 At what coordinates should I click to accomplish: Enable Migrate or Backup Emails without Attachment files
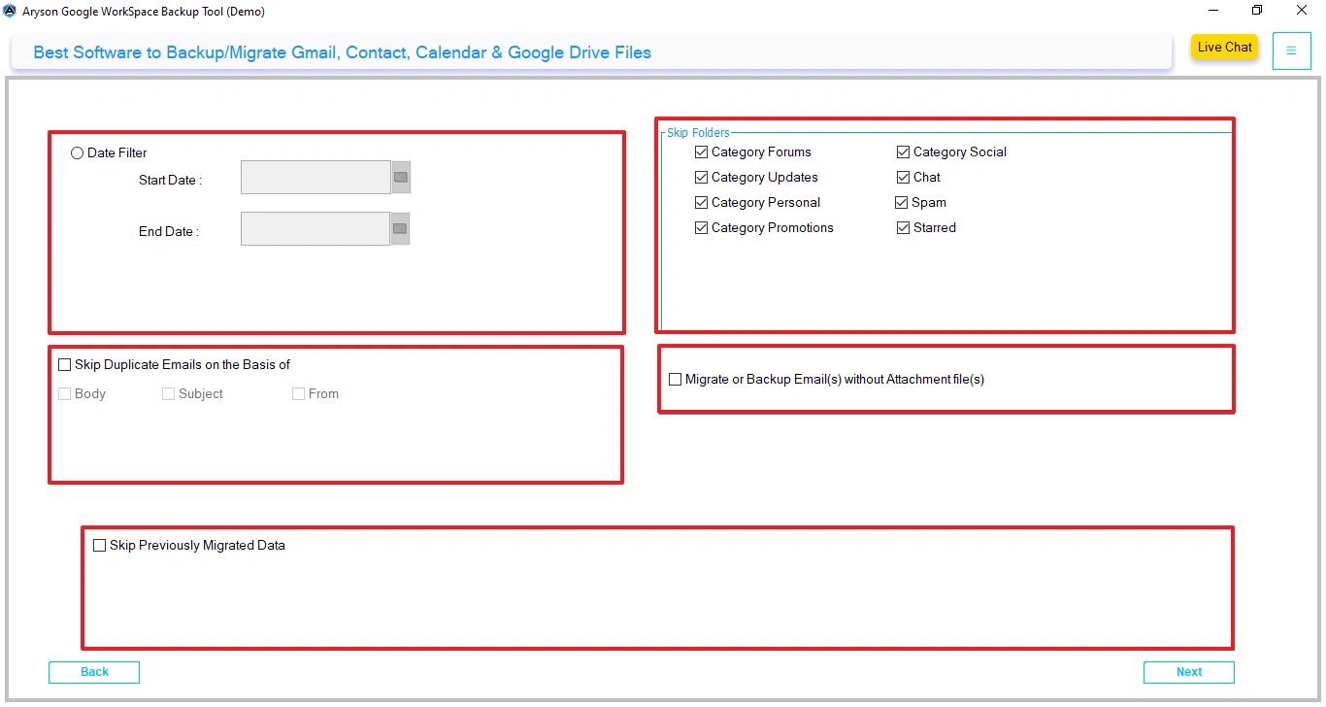click(x=675, y=379)
